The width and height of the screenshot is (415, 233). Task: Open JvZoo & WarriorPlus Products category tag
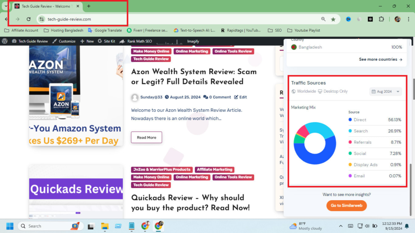(x=162, y=169)
